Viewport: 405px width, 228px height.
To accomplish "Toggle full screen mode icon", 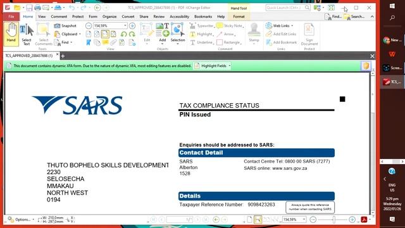I will click(331, 8).
